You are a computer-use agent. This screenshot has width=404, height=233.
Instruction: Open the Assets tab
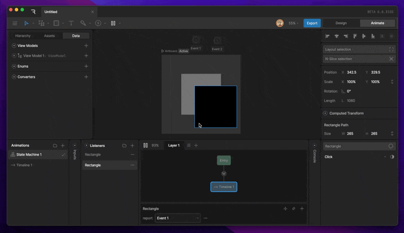[49, 36]
